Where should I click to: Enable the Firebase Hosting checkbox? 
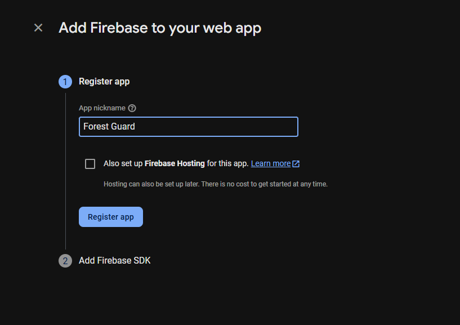click(90, 164)
